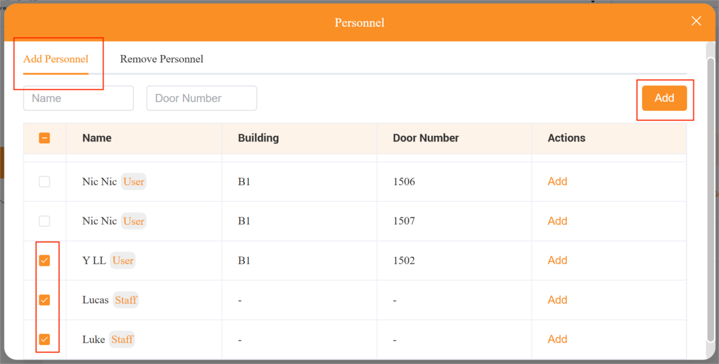This screenshot has width=719, height=364.
Task: Click Add link in Y LL row
Action: [558, 260]
